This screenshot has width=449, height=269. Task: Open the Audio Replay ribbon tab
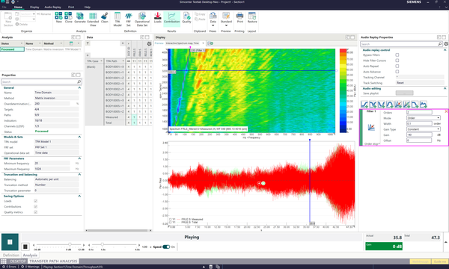[52, 7]
